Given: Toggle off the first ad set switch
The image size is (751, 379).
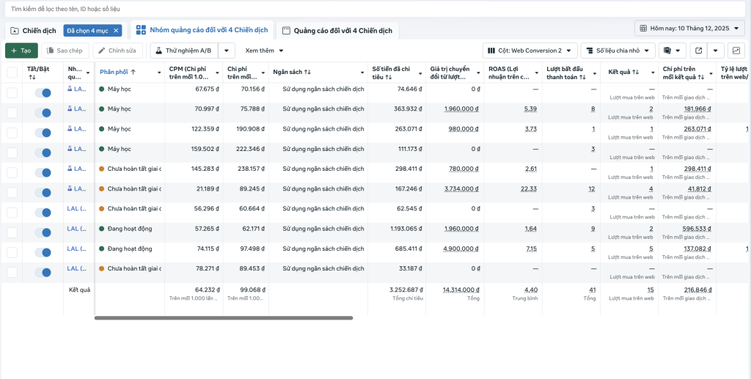Looking at the screenshot, I should 43,92.
